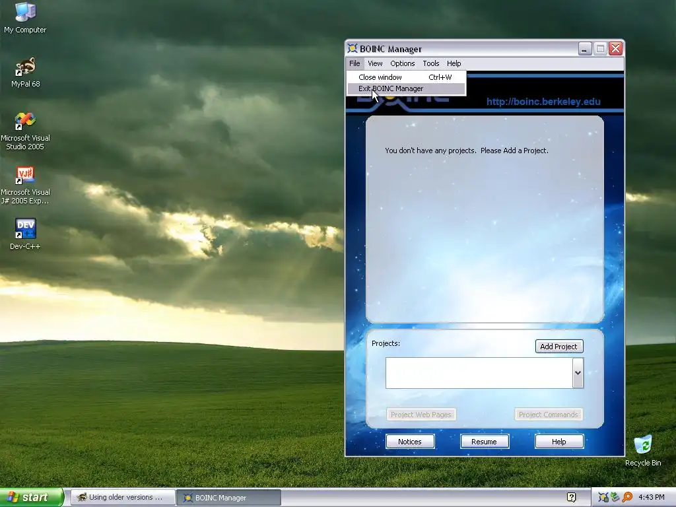Click the empty Projects list field

point(479,373)
